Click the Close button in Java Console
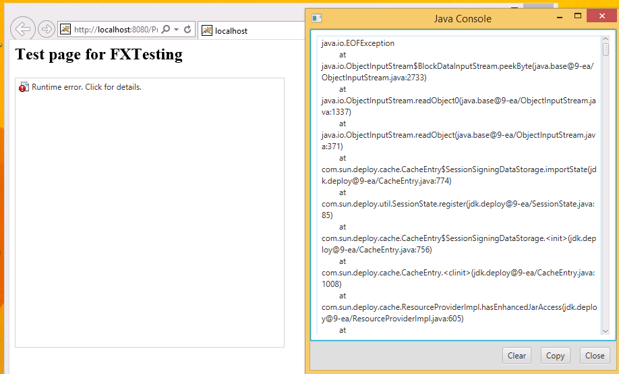This screenshot has height=374, width=619. click(x=595, y=355)
